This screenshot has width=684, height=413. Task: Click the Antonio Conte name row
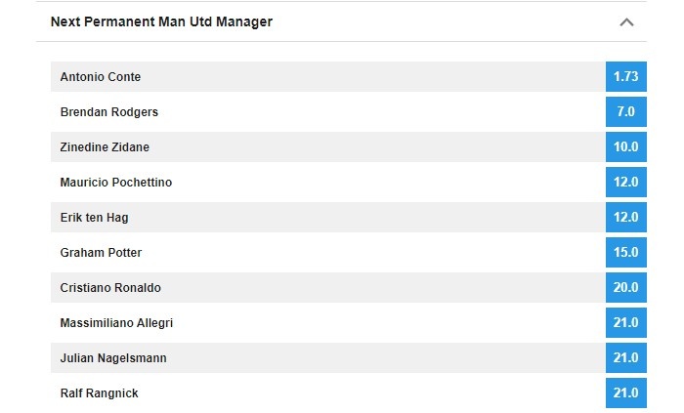click(328, 77)
